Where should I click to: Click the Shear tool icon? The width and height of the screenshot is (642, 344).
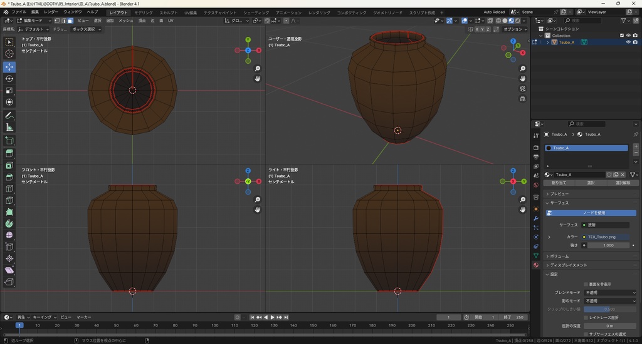[9, 270]
